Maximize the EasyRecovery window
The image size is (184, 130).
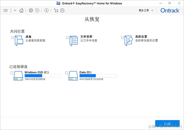170,3
